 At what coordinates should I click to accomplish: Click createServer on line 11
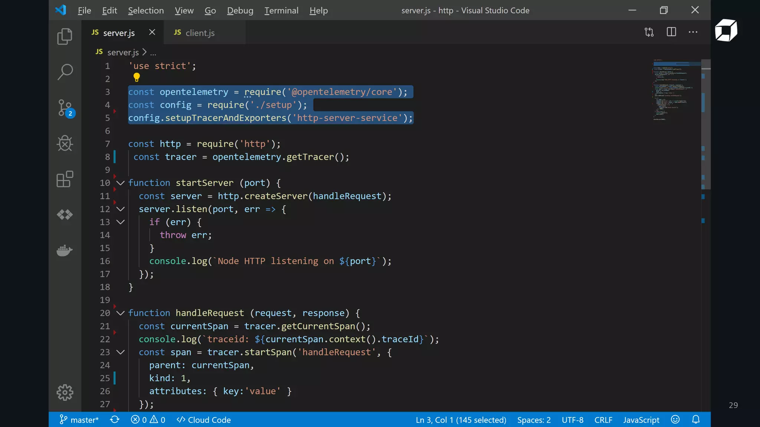[276, 196]
